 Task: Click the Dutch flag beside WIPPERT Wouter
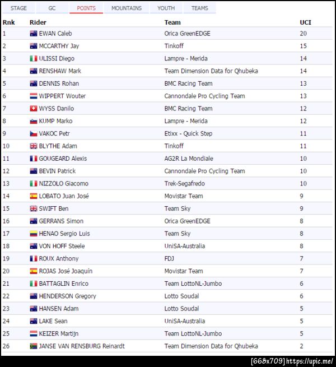point(34,96)
